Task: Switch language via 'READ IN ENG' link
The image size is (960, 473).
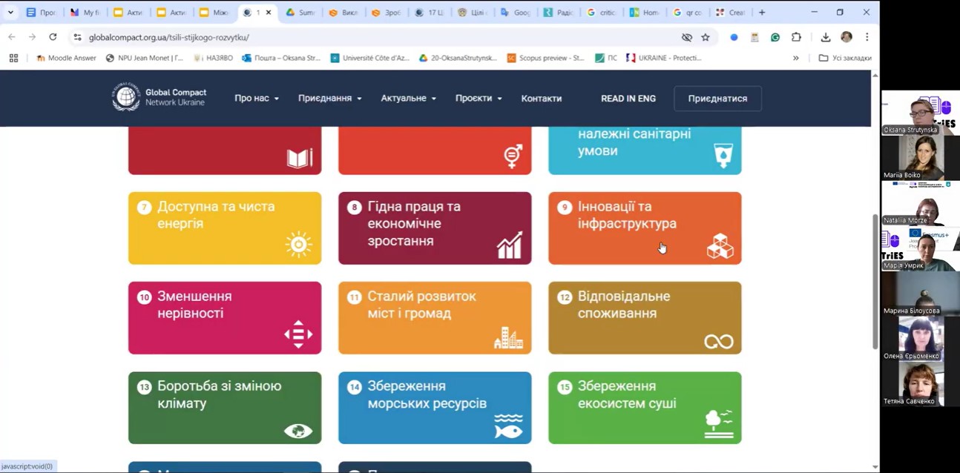Action: pyautogui.click(x=628, y=99)
